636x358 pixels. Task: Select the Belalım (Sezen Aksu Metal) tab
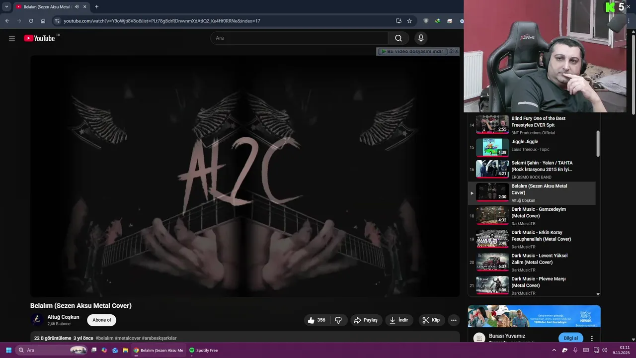coord(51,7)
